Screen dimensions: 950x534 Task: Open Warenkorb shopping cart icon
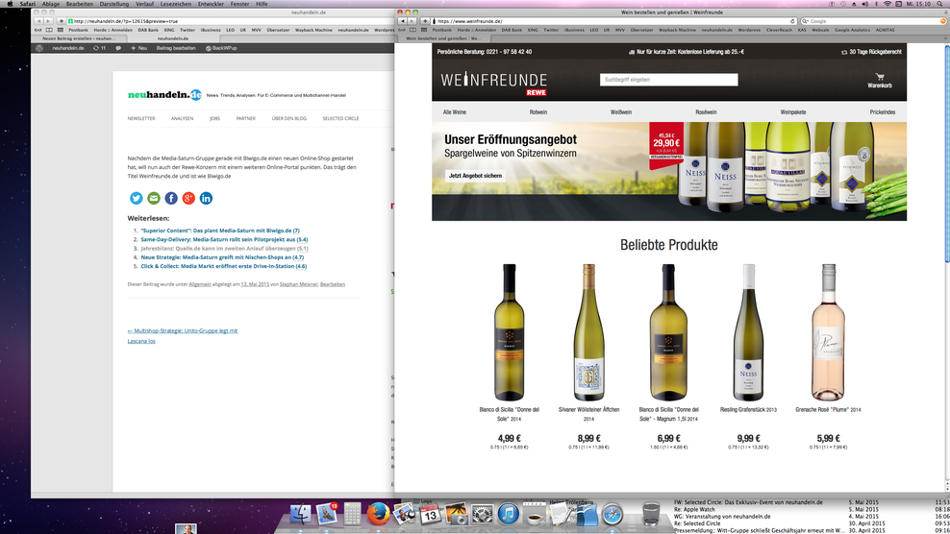click(880, 81)
